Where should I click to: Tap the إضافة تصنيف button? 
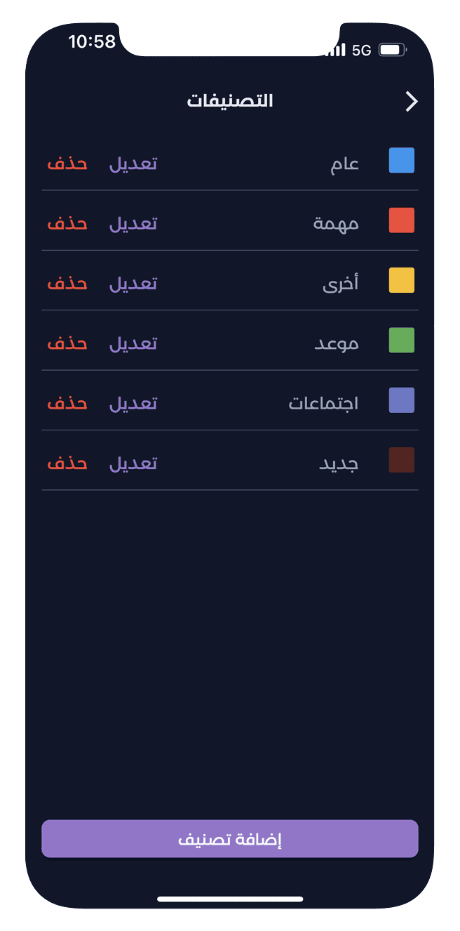(230, 838)
